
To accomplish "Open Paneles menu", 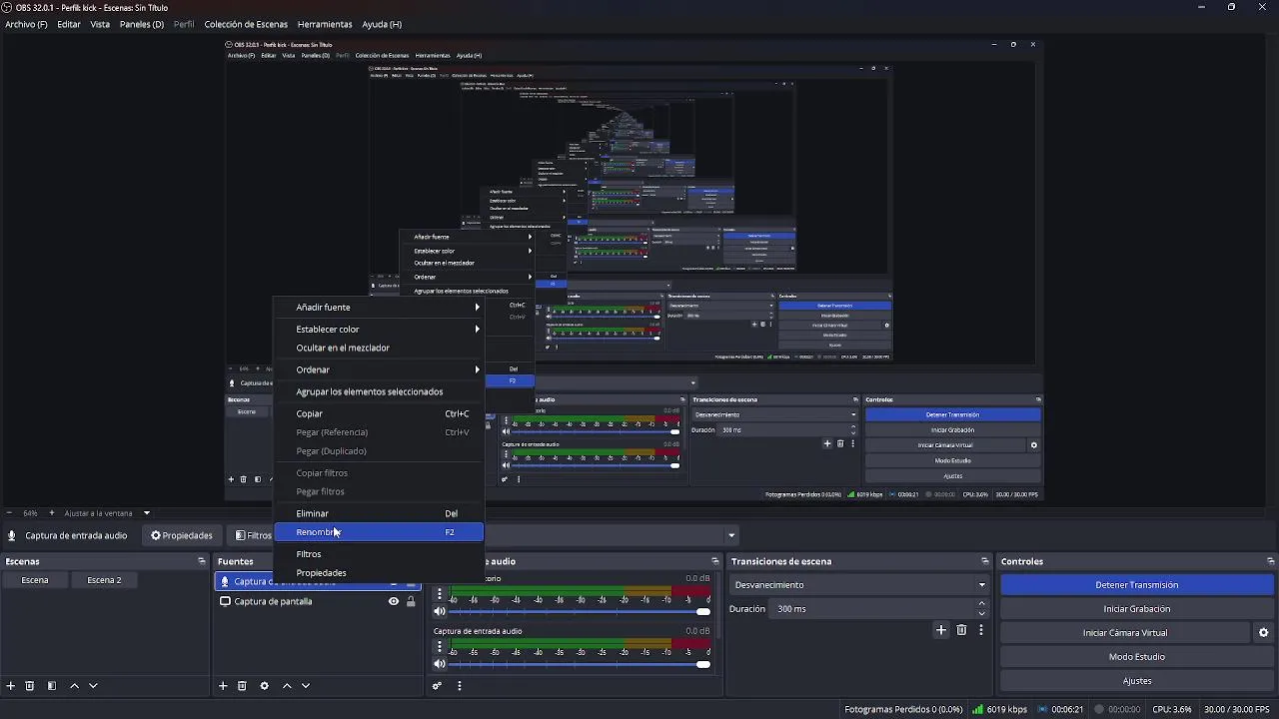I will point(142,24).
